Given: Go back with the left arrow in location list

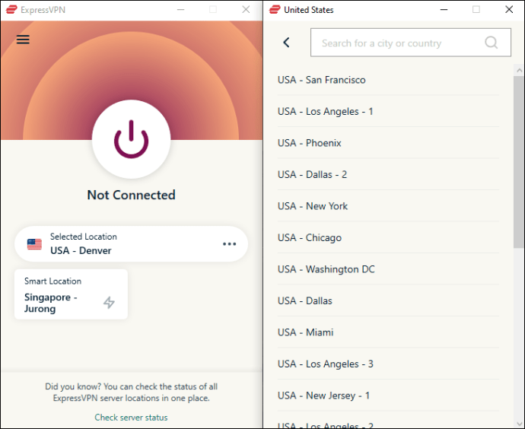Looking at the screenshot, I should [286, 43].
